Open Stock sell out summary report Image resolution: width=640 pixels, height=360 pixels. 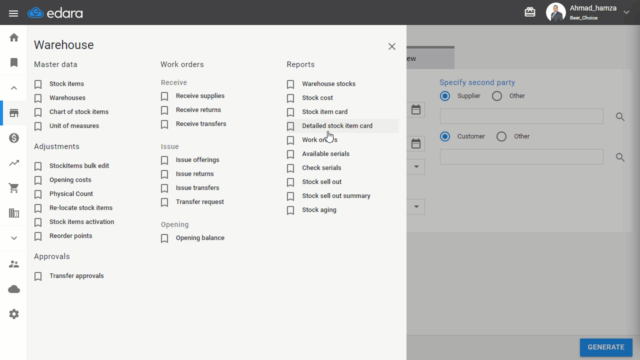(336, 196)
